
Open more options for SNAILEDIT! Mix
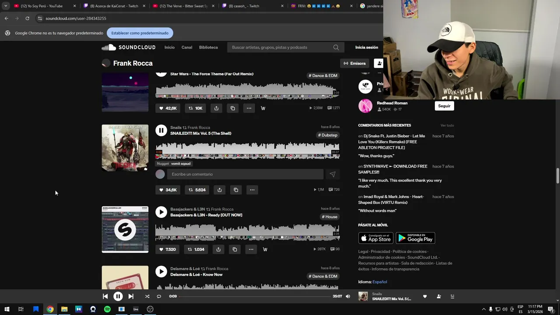[x=252, y=190]
